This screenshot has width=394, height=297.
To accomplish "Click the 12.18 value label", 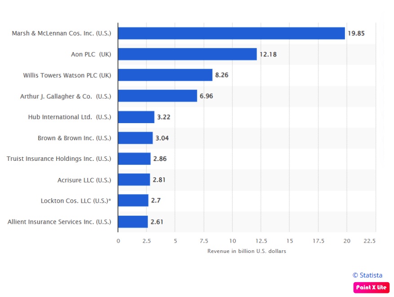I will [268, 54].
